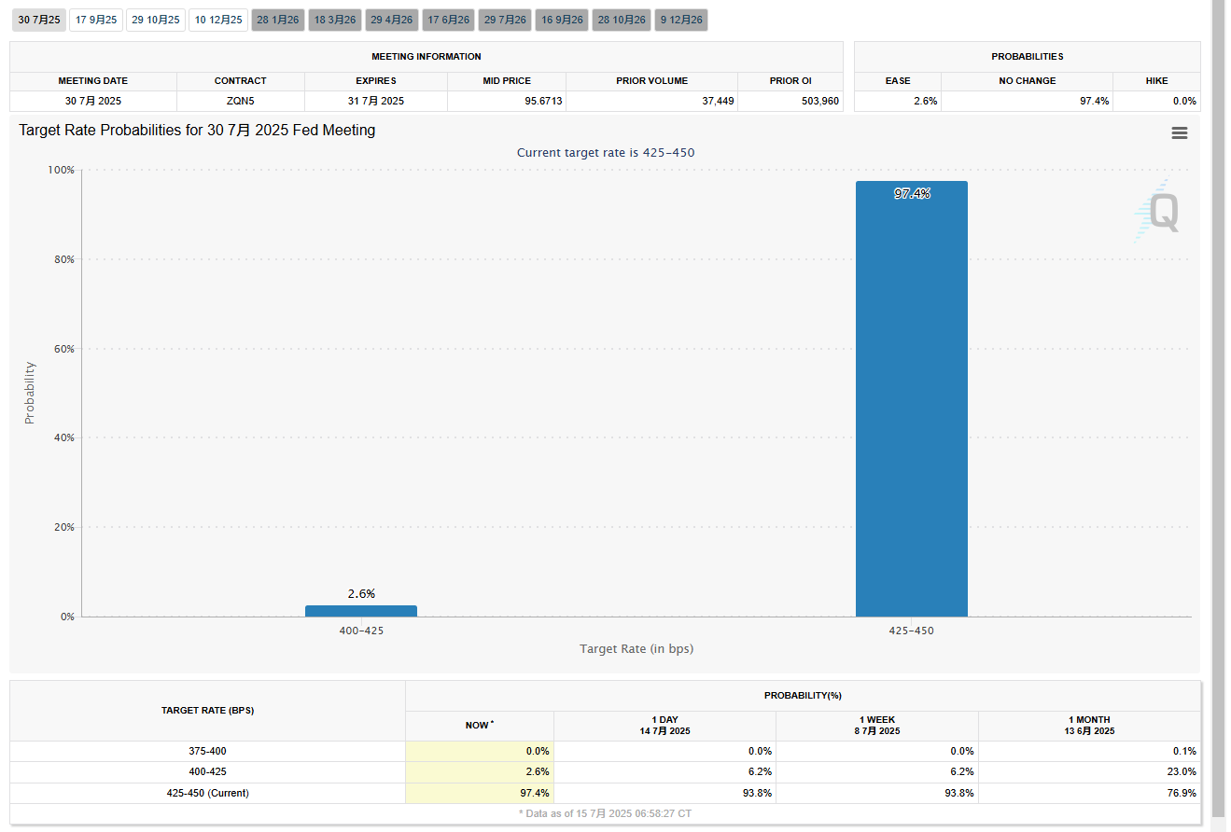Open the 28 10月26 meeting tab

click(622, 20)
